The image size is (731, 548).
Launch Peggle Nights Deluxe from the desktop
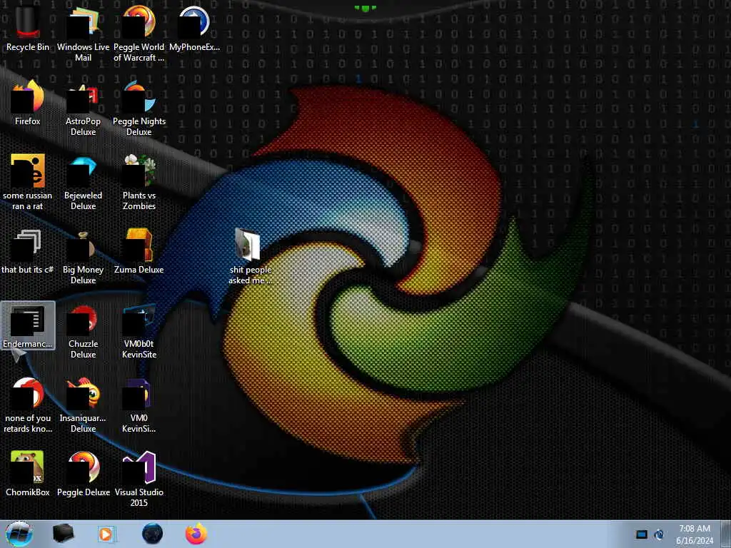[x=139, y=108]
